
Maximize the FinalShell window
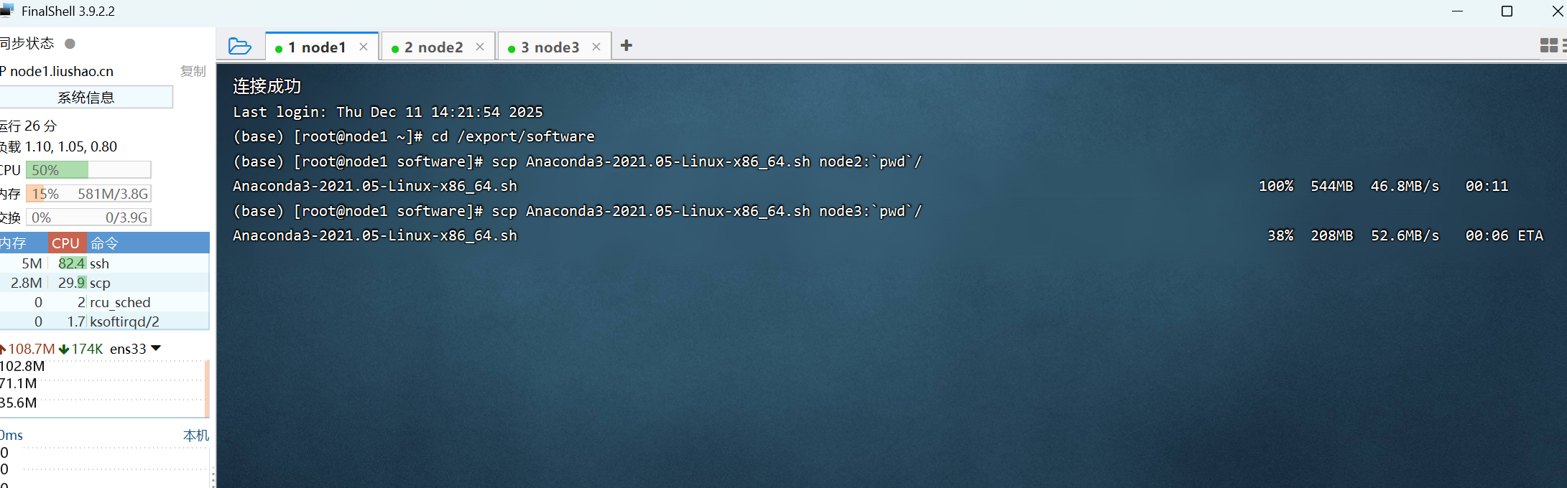[x=1507, y=11]
